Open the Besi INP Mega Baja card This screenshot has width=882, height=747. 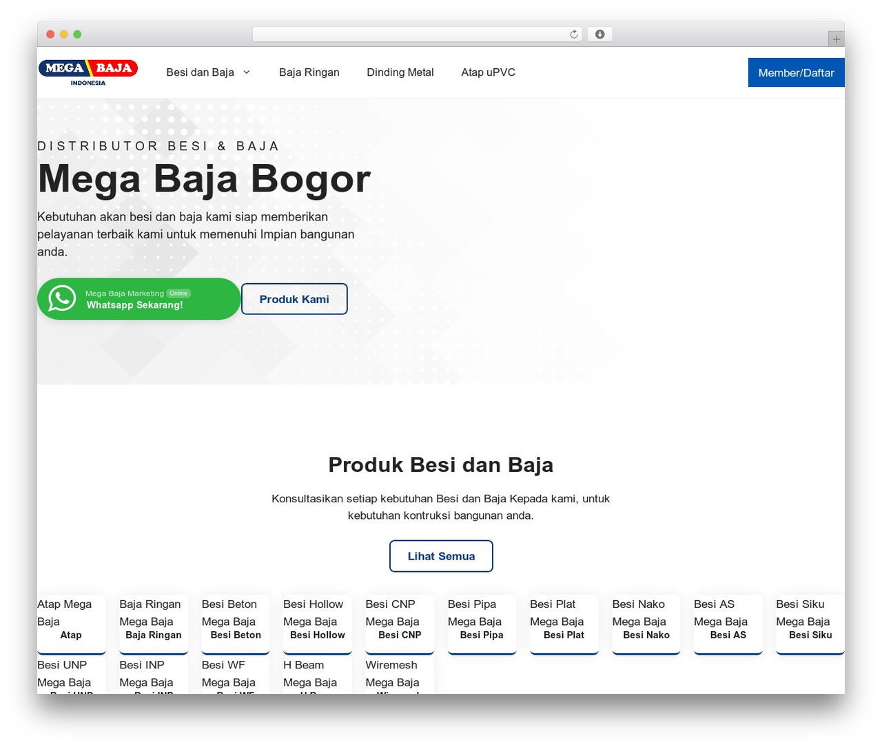point(154,675)
